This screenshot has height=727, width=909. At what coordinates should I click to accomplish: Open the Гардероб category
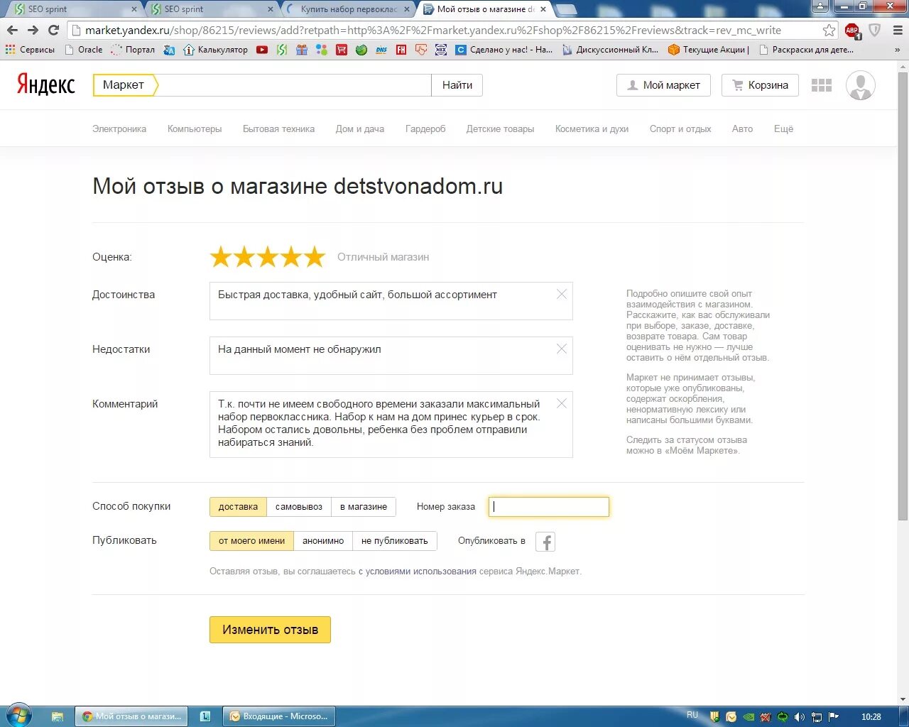click(x=425, y=129)
